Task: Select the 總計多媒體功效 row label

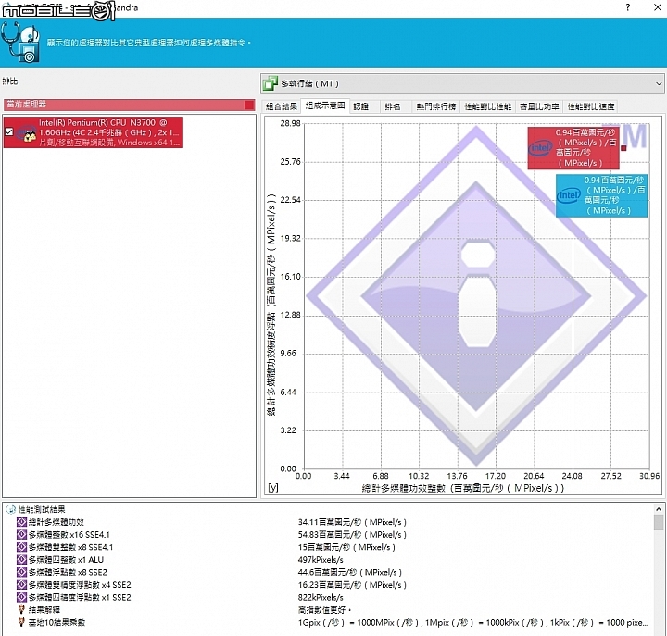Action: (x=57, y=521)
